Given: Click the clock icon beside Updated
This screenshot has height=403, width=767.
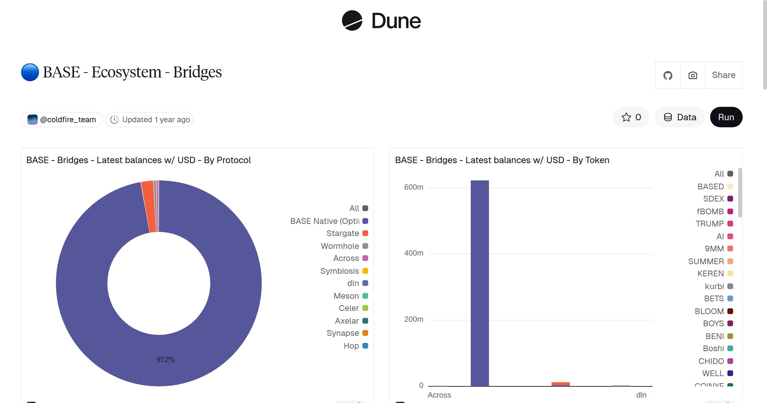Looking at the screenshot, I should click(114, 120).
